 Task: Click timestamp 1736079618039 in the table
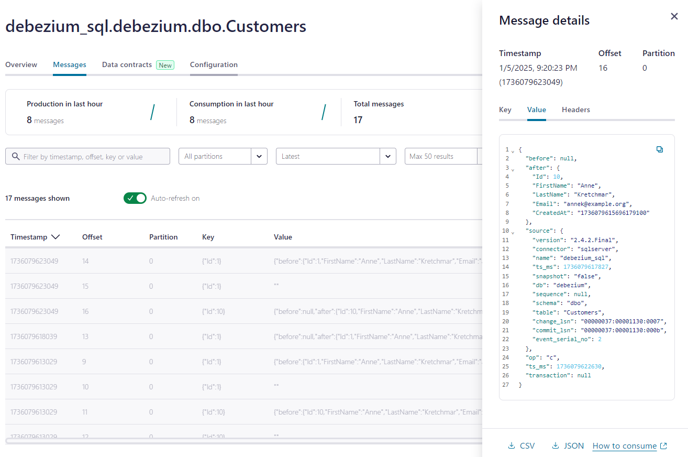click(34, 336)
